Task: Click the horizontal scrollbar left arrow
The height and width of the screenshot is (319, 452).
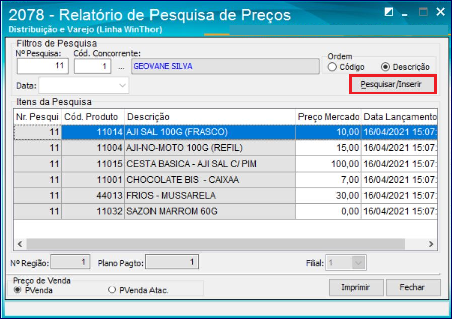Action: [x=20, y=244]
